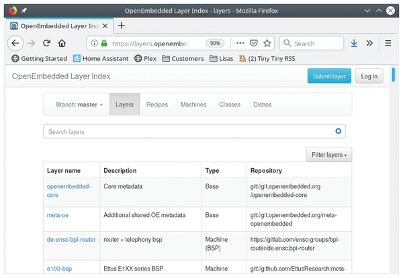Open page actions three-dot menu
The height and width of the screenshot is (278, 403).
click(x=240, y=43)
